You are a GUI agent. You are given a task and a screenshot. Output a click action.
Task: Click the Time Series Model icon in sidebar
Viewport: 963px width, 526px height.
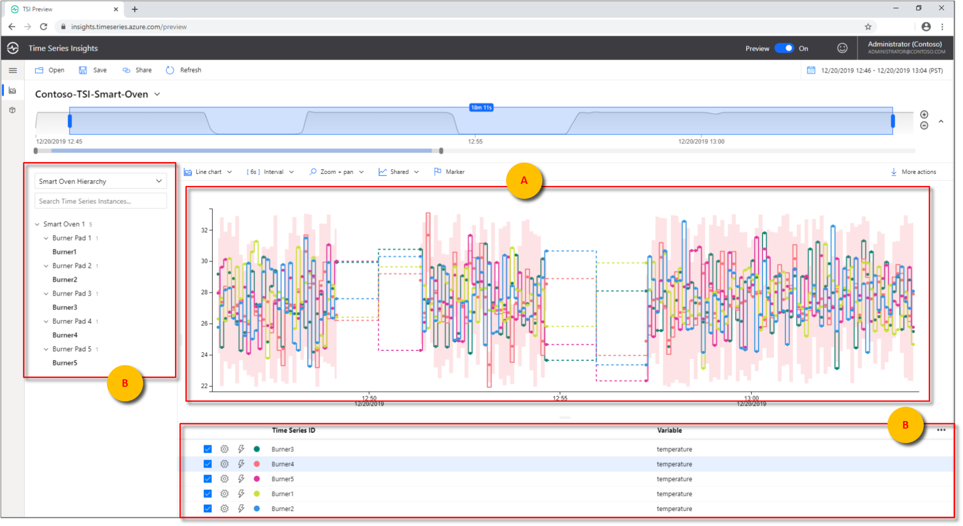[12, 110]
